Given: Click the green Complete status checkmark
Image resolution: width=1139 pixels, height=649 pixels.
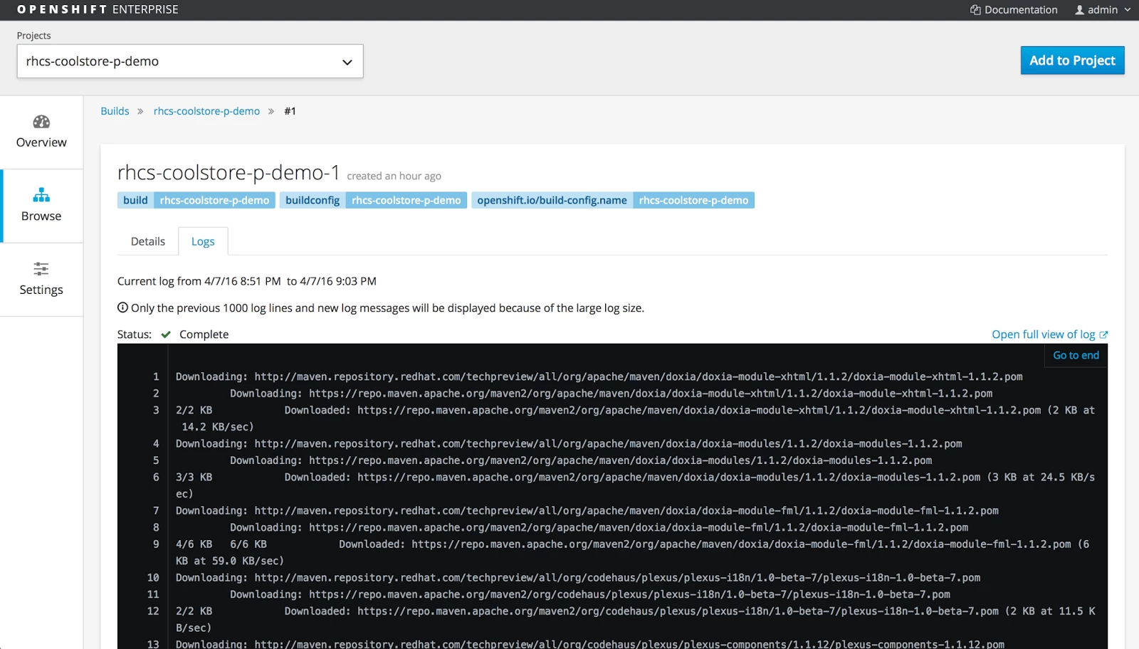Looking at the screenshot, I should (x=166, y=334).
